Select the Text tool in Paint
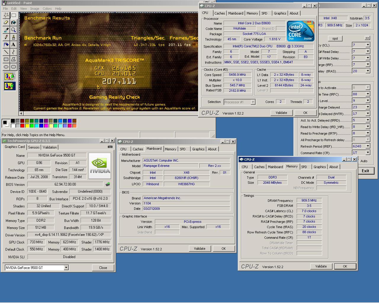379x303 pixels. click(x=13, y=45)
